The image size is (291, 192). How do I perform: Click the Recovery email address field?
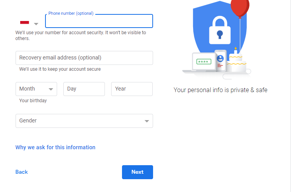[x=84, y=58]
